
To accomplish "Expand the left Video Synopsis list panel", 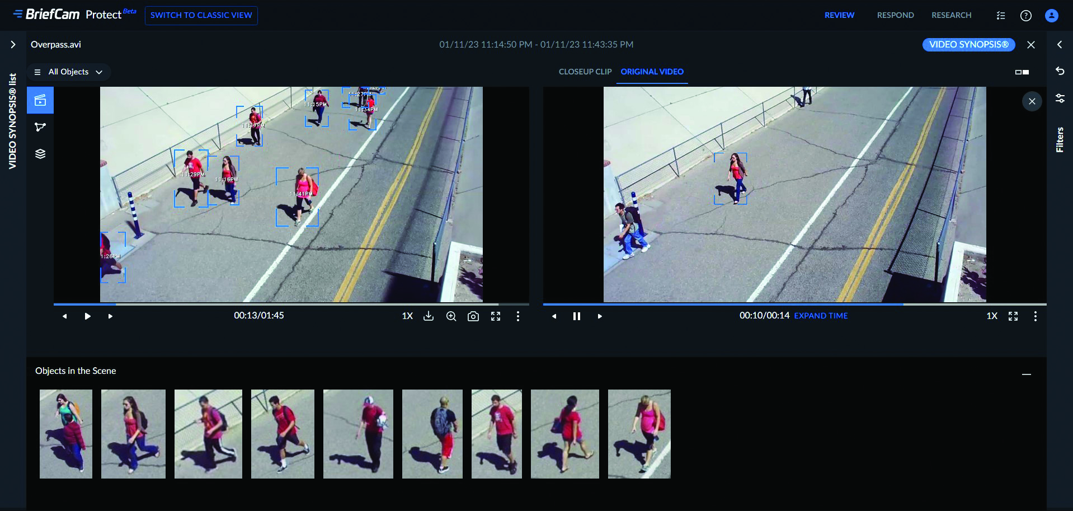I will pos(13,45).
